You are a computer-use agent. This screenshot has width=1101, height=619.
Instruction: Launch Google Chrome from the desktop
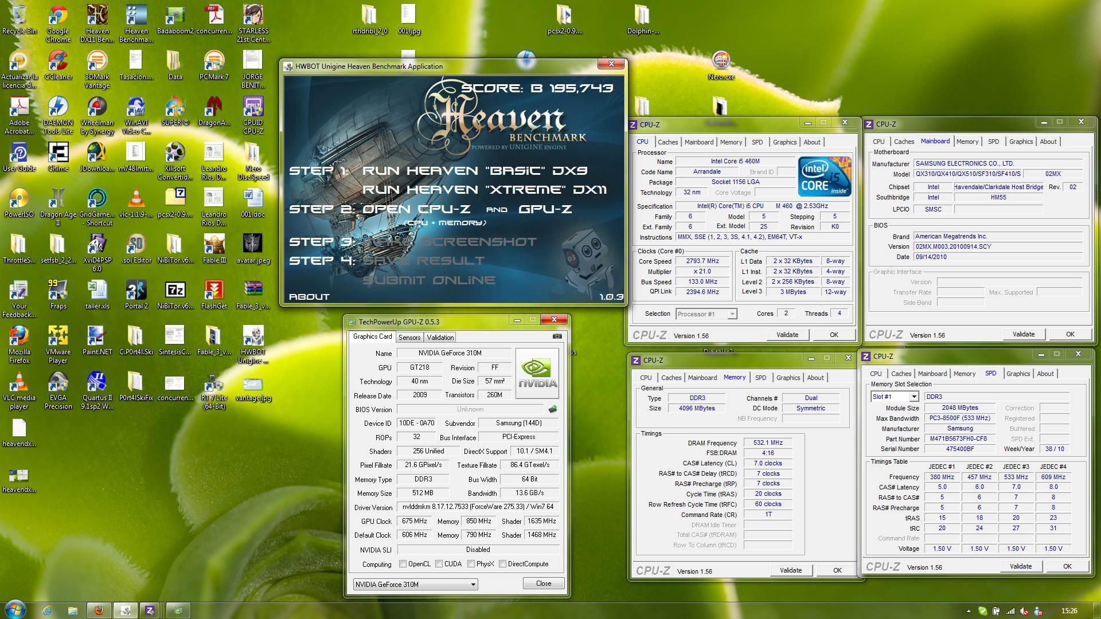click(x=58, y=23)
